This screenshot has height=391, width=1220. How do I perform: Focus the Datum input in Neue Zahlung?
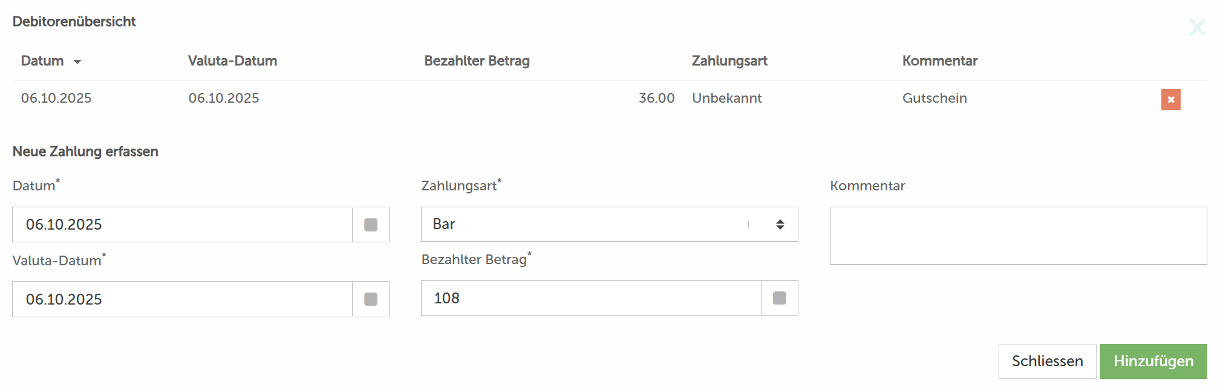point(182,225)
